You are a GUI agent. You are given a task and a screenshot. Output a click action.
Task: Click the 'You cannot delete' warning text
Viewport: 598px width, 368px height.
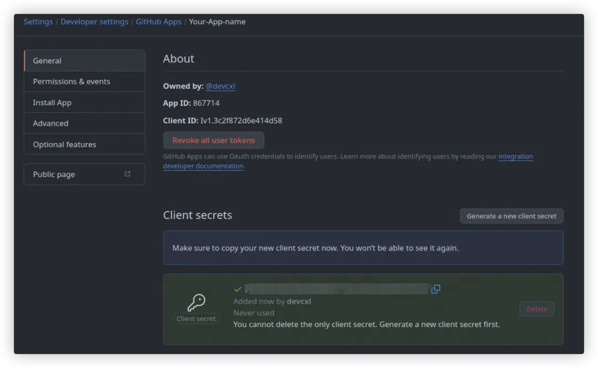(x=366, y=324)
